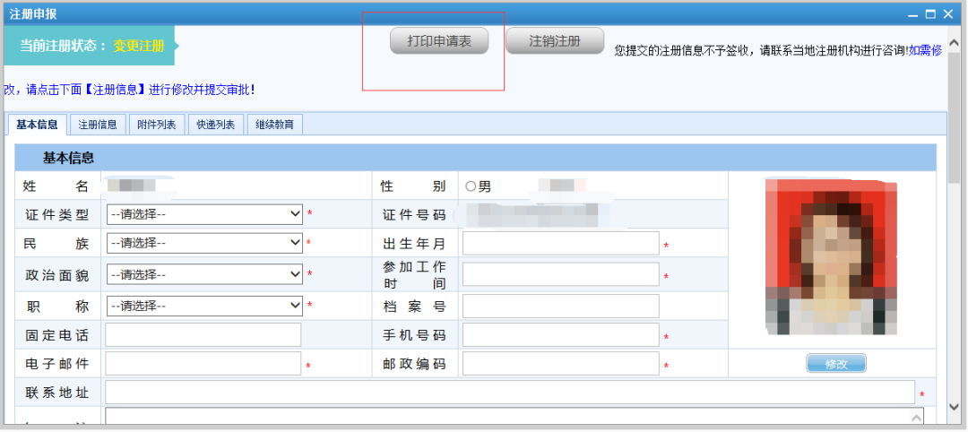Open the 附件列表 tab
The image size is (968, 432).
click(157, 125)
